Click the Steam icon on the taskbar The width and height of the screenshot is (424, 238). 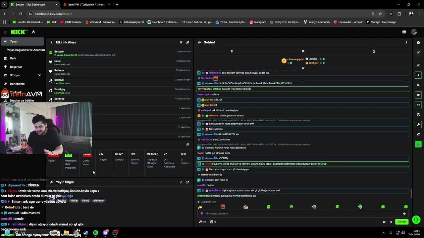coord(86,233)
